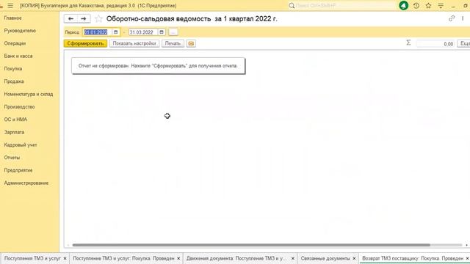Image resolution: width=470 pixels, height=264 pixels.
Task: Open favorites star in title bar
Action: click(429, 5)
